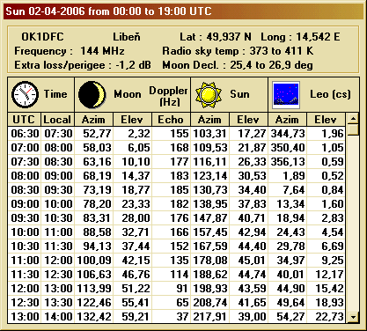Select the 08:30 local time cell

(58, 162)
